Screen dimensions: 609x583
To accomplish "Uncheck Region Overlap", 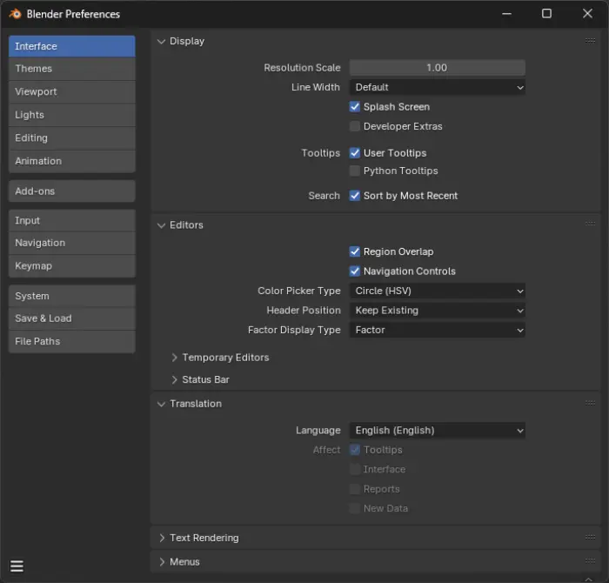I will 355,251.
